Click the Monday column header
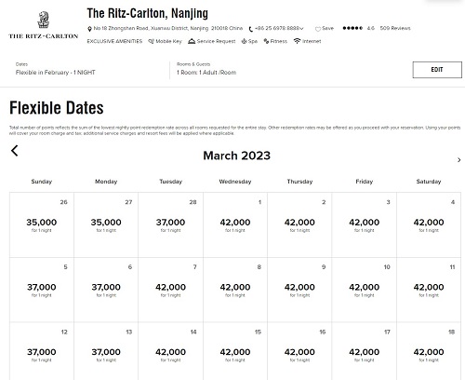Image resolution: width=465 pixels, height=380 pixels. click(106, 182)
